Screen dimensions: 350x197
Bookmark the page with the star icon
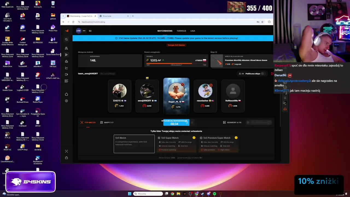pos(262,22)
